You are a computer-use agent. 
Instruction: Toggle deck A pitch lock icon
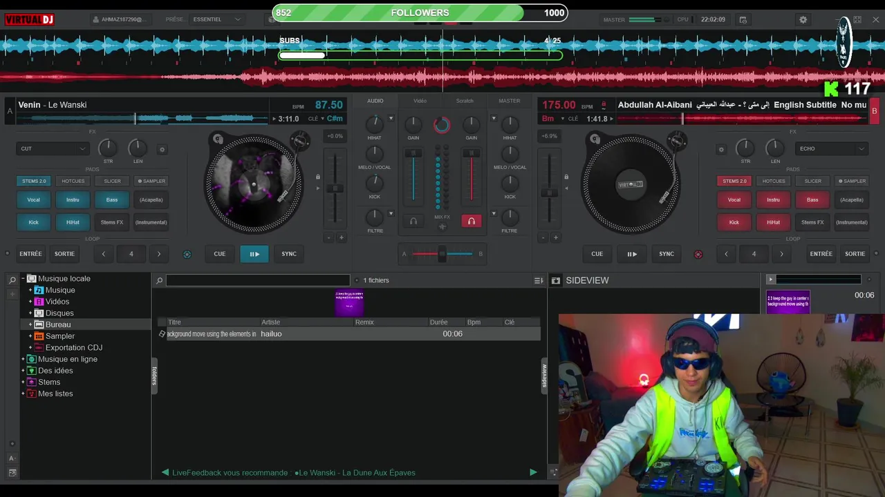318,177
